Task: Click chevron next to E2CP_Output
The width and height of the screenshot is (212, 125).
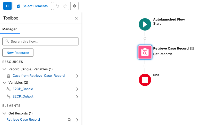Action: [77, 97]
